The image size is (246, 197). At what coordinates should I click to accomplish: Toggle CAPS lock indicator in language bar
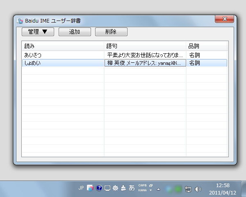142,186
